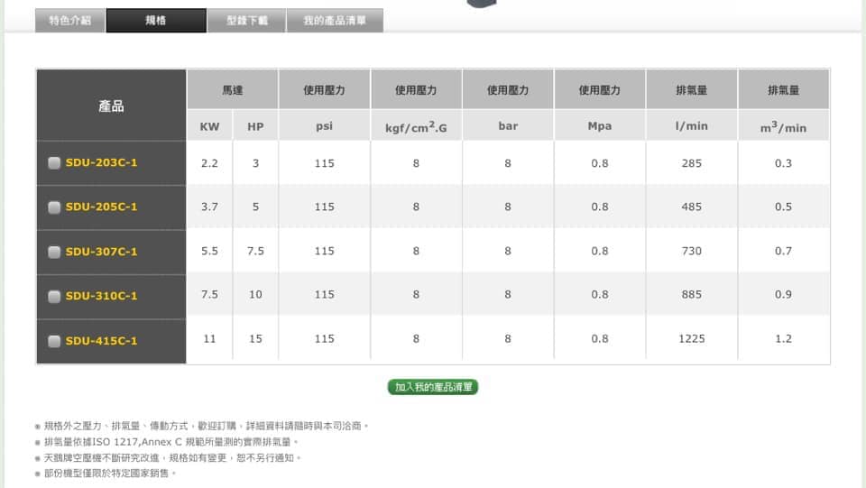Select the SDU-307C-1 checkbox
866x488 pixels.
54,252
